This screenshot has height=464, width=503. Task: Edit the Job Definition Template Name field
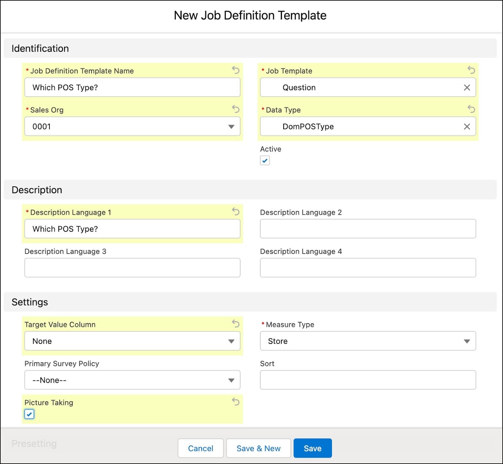132,87
